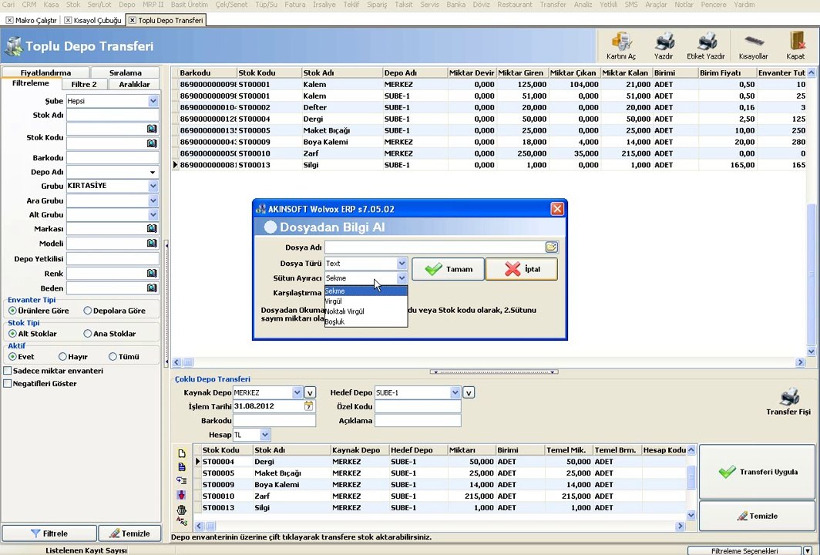Image resolution: width=820 pixels, height=555 pixels.
Task: Open lookup icon beside Beden field
Action: [152, 288]
